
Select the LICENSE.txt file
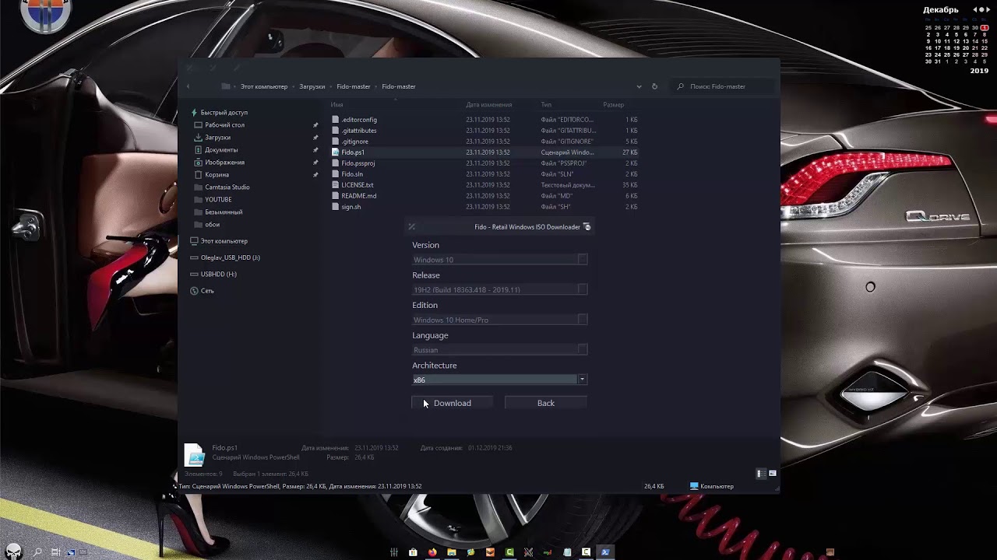click(358, 185)
